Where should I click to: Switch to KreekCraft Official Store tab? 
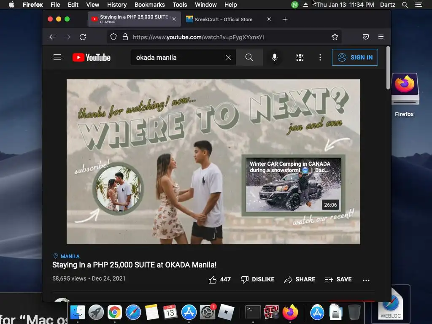[x=224, y=19]
